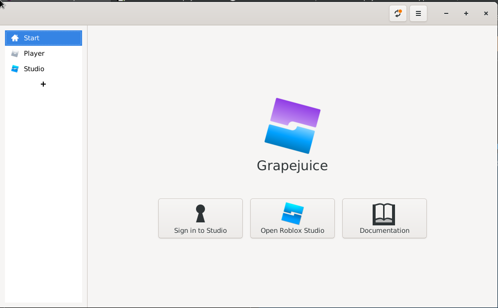Click the blue Roblox Studio logo icon
The height and width of the screenshot is (308, 498).
click(293, 213)
